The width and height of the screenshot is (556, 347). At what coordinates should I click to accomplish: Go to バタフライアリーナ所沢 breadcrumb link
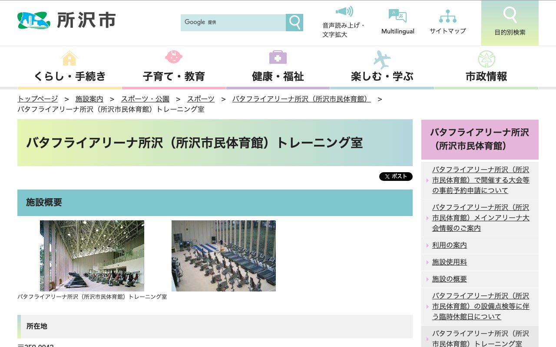click(301, 99)
